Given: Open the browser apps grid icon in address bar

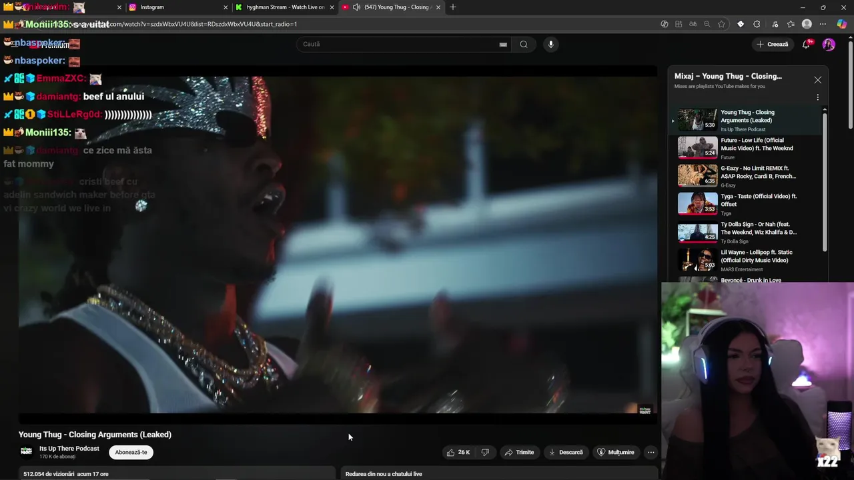Looking at the screenshot, I should [679, 24].
